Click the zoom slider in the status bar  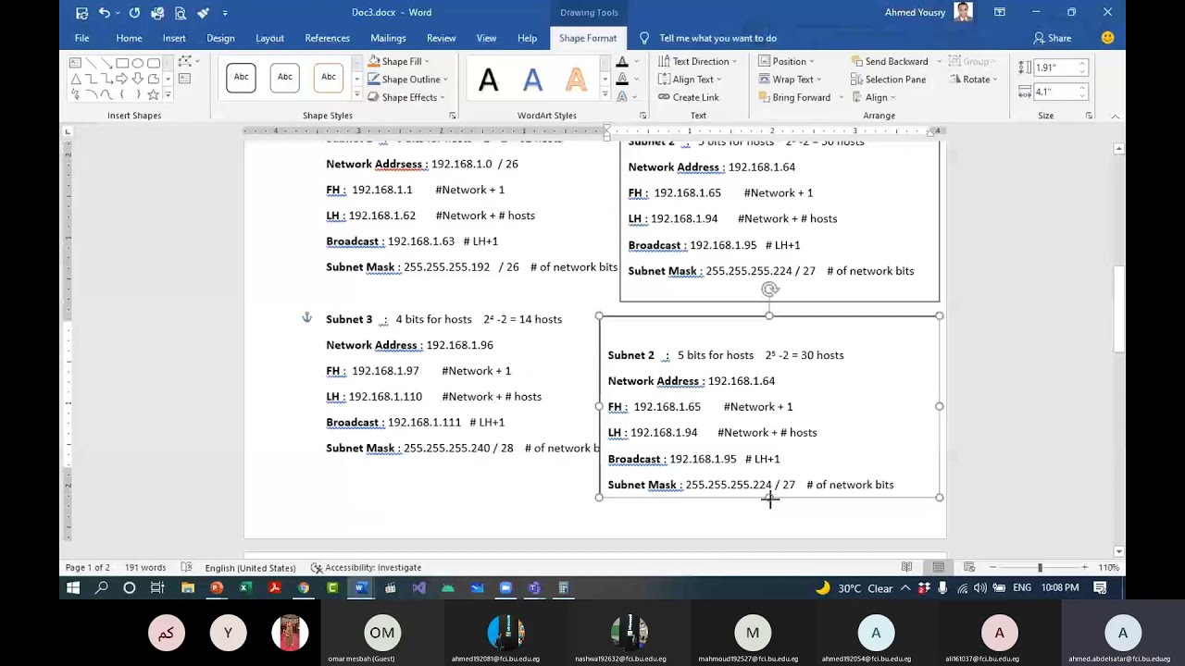[1039, 567]
